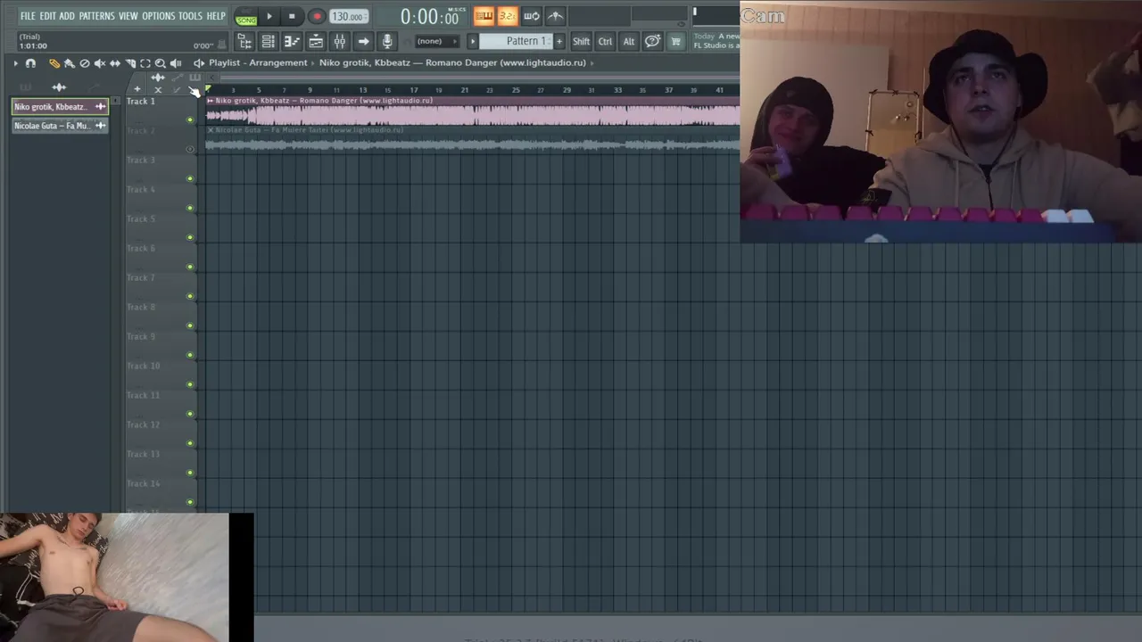The width and height of the screenshot is (1142, 642).
Task: Add a new pattern with the plus button
Action: (559, 41)
